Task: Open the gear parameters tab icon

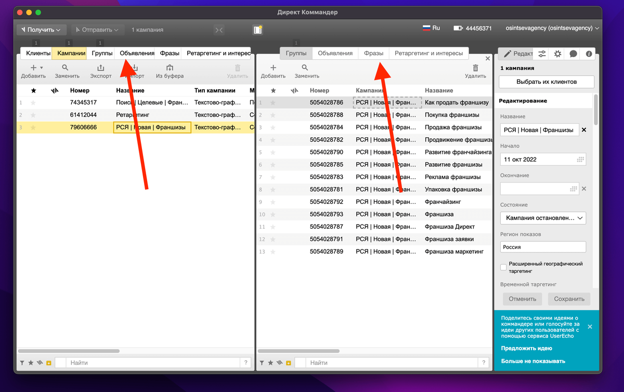Action: click(x=557, y=53)
